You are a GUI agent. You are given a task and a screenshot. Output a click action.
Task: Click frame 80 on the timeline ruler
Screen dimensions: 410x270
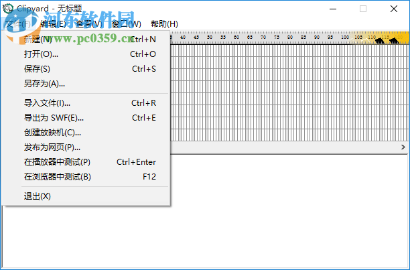[290, 38]
